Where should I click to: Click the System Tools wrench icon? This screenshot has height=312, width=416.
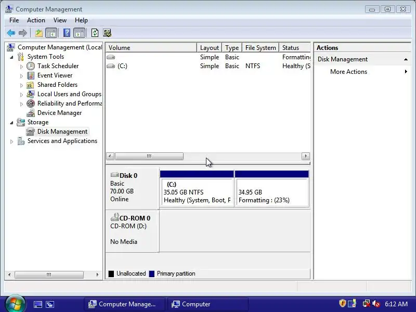[21, 57]
